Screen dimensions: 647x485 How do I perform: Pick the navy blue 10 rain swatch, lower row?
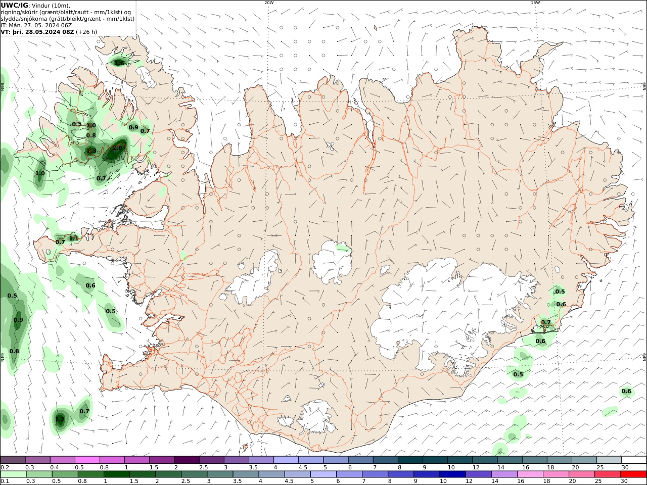453,474
